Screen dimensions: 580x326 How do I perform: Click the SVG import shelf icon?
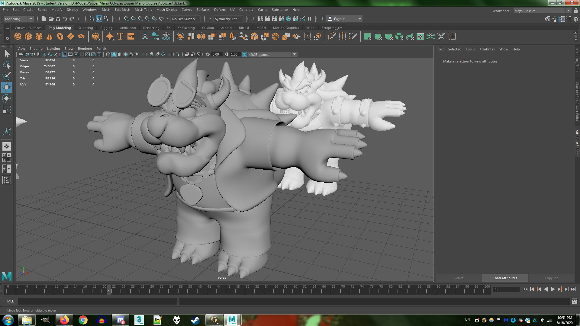coord(131,37)
